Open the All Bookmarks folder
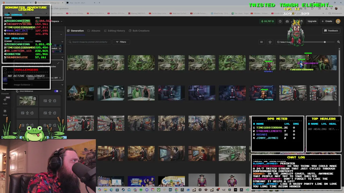Image resolution: width=344 pixels, height=193 pixels. 335,13
